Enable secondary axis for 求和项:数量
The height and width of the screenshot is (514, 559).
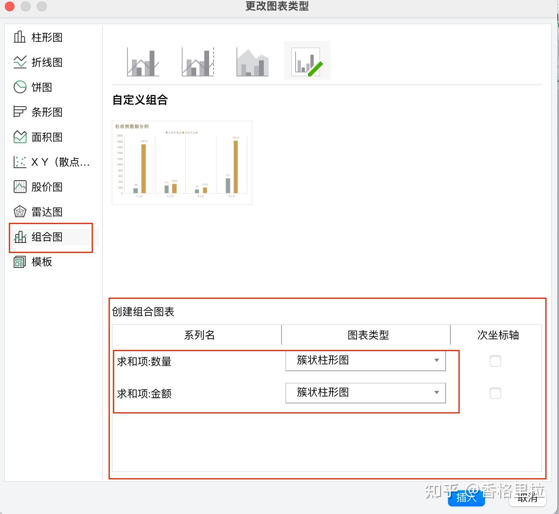[495, 361]
